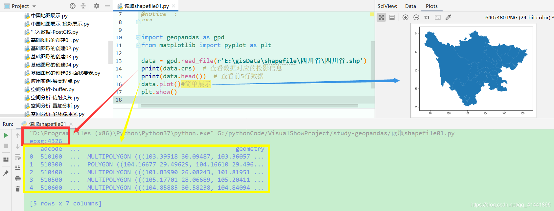Close the 读取shapefile01.py editor tab
The height and width of the screenshot is (211, 554).
click(x=173, y=6)
